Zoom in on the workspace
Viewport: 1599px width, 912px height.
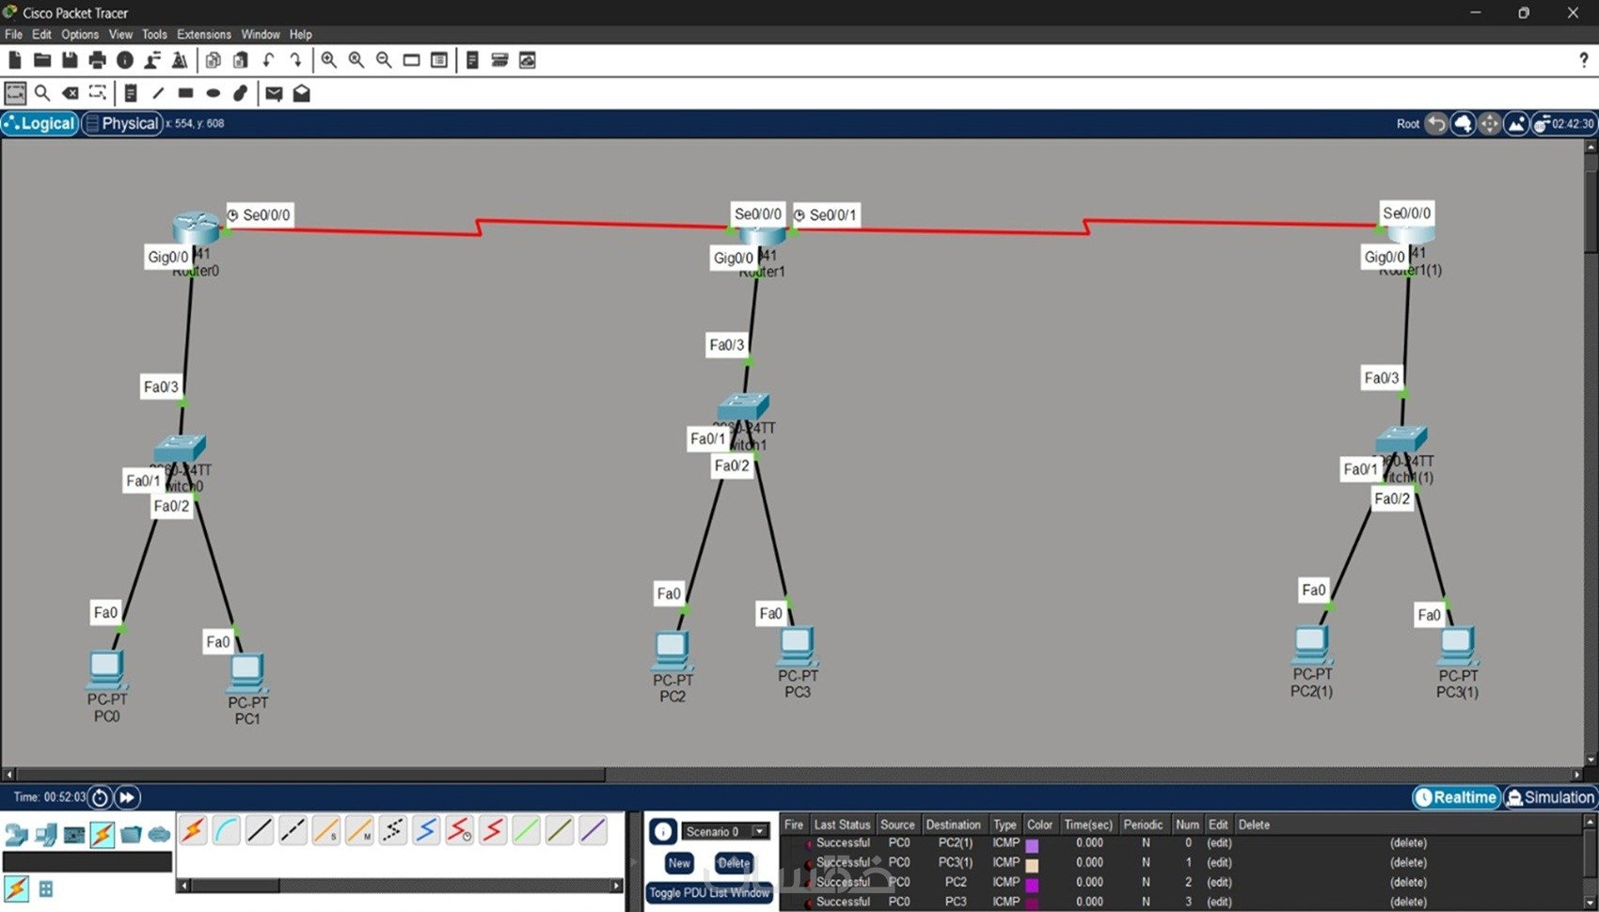point(328,60)
